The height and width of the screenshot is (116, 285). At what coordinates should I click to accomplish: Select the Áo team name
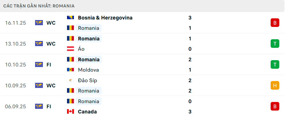point(81,49)
